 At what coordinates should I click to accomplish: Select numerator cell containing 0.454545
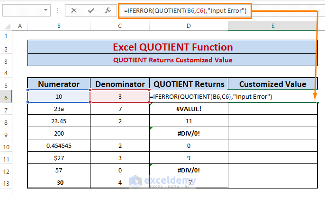(x=59, y=146)
